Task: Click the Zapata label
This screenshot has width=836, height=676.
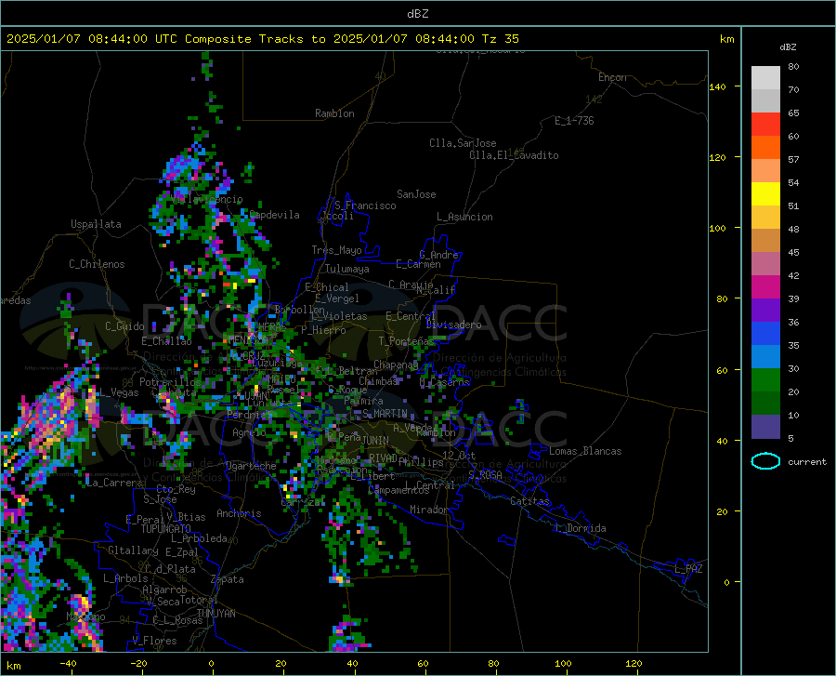Action: point(228,579)
